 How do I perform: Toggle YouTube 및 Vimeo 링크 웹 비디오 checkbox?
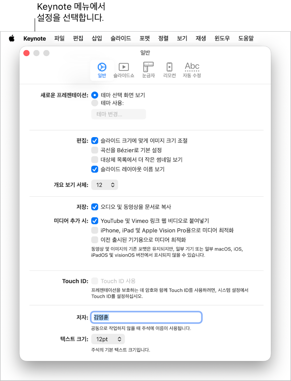[95, 221]
